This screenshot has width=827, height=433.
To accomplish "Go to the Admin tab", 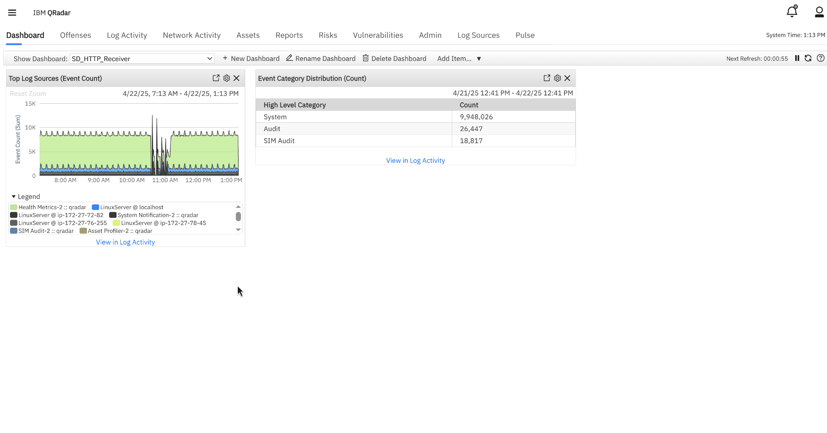I will tap(430, 35).
